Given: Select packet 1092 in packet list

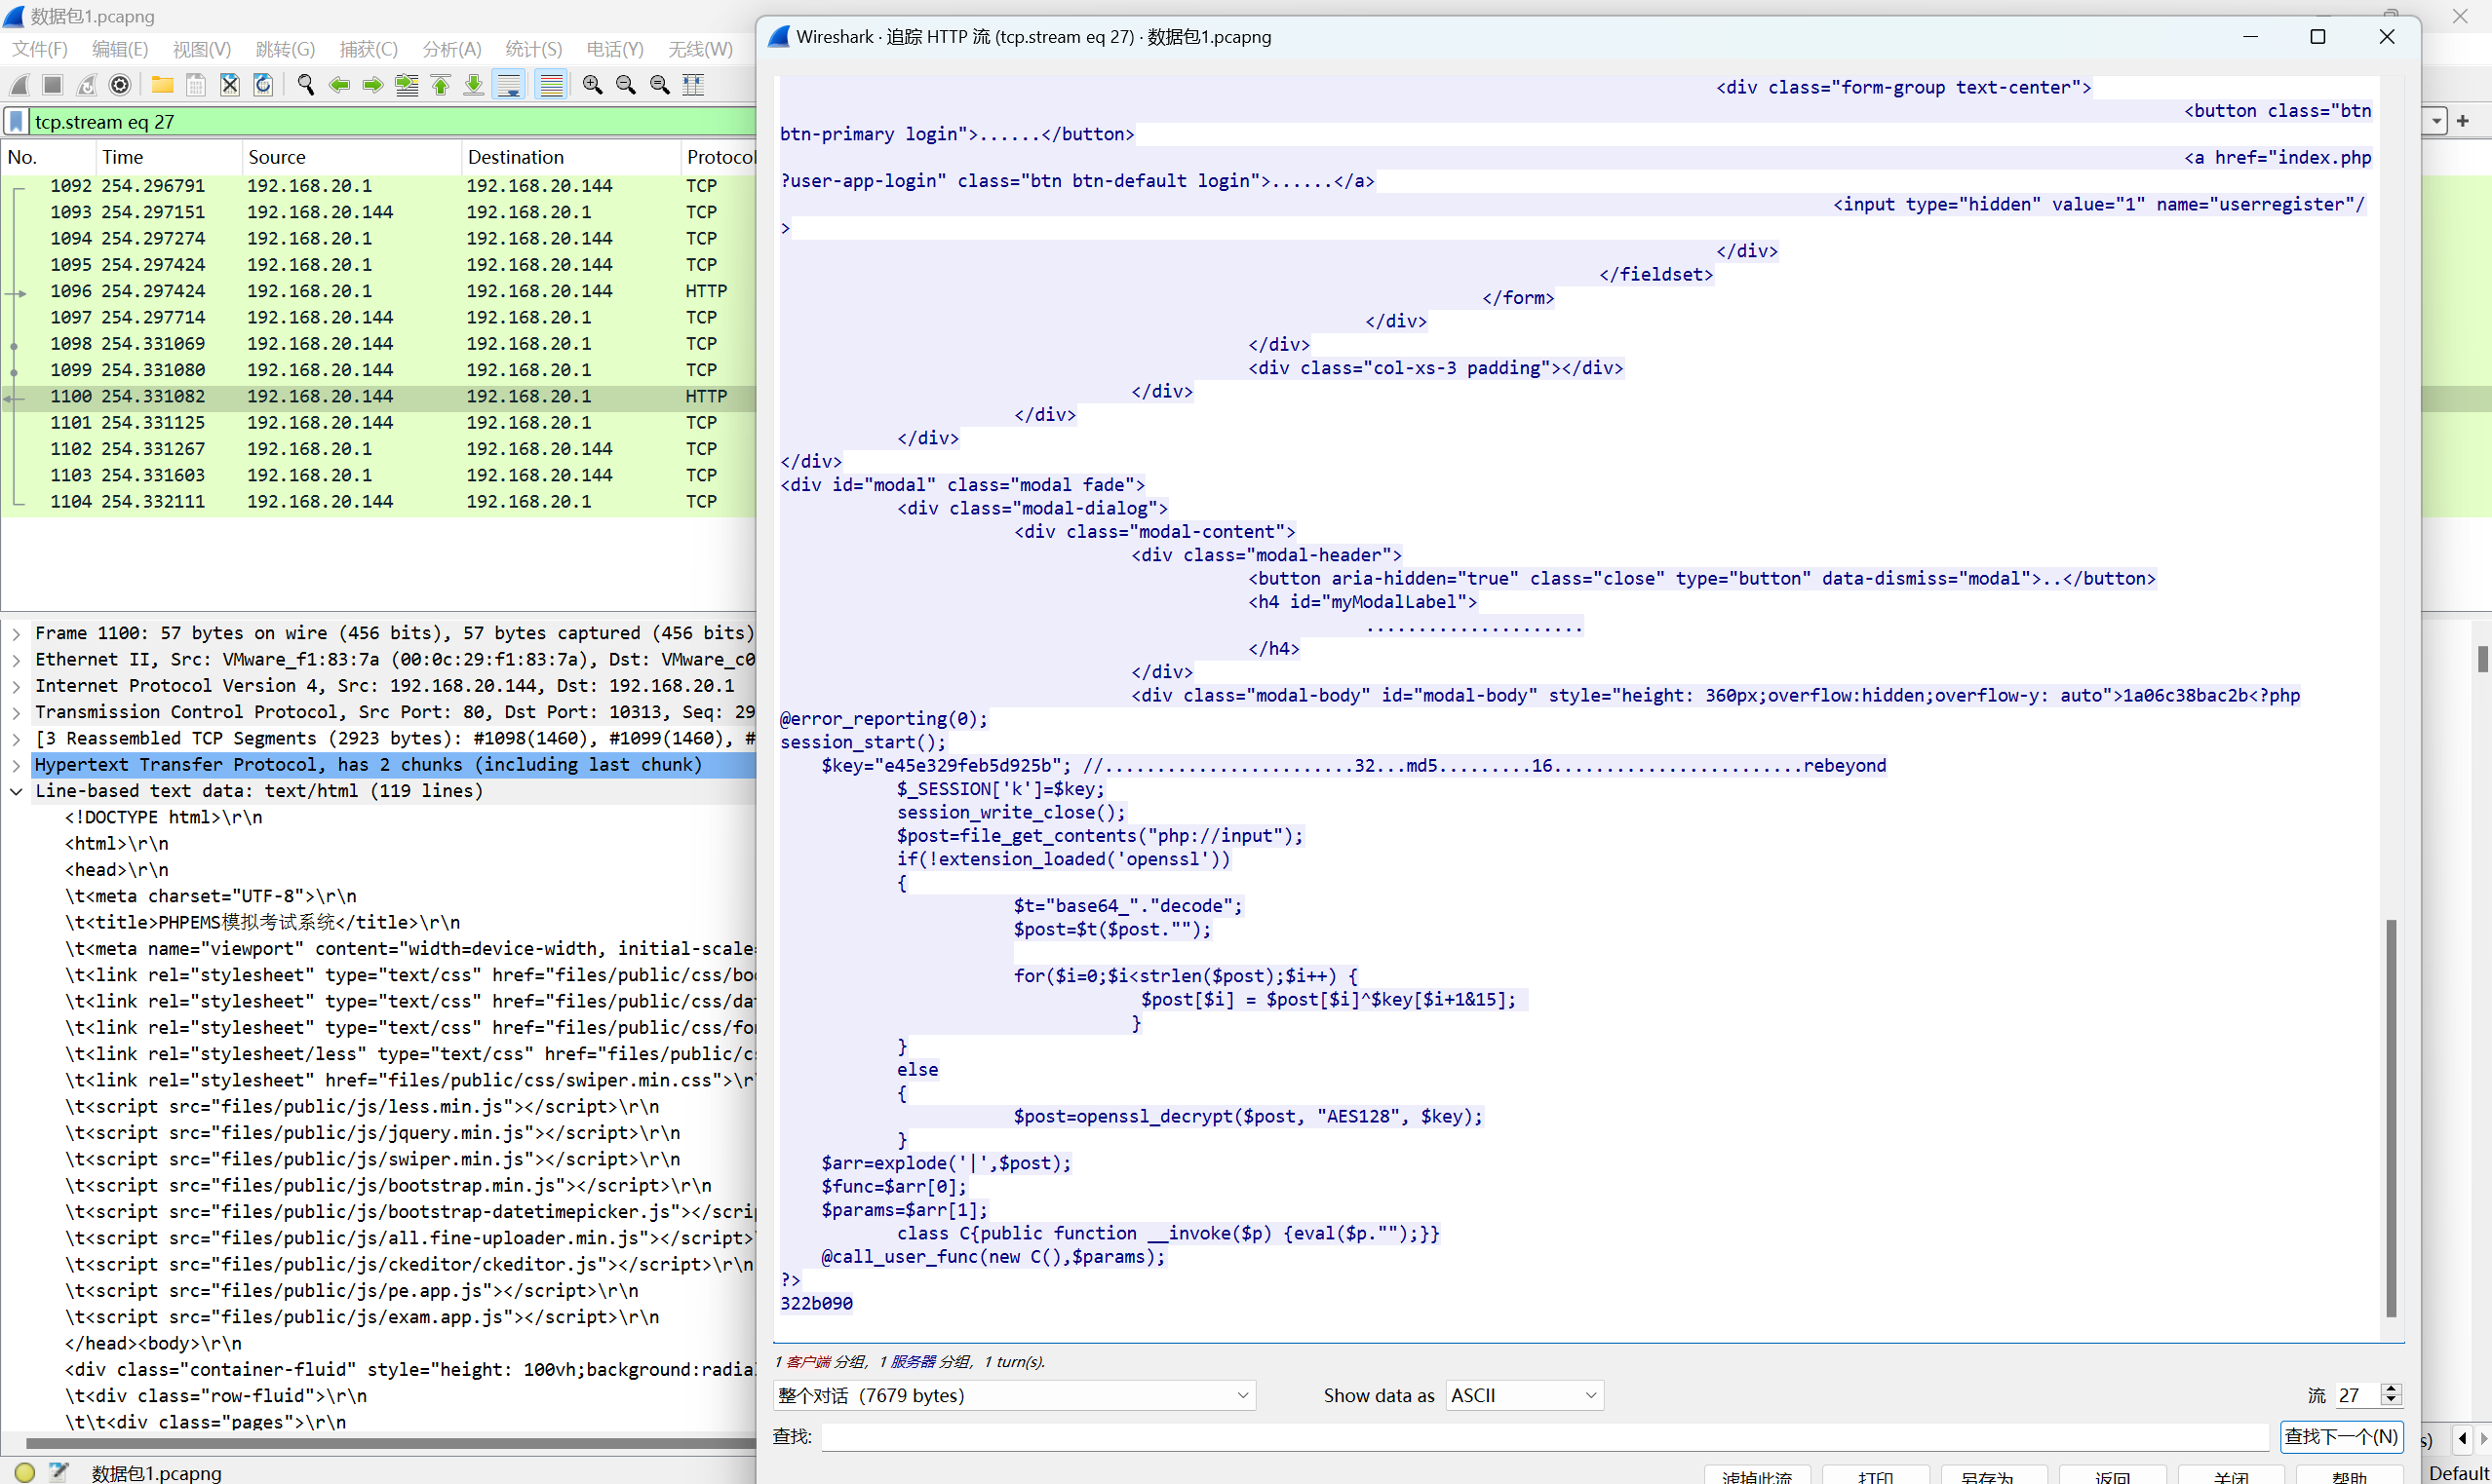Looking at the screenshot, I should (378, 186).
